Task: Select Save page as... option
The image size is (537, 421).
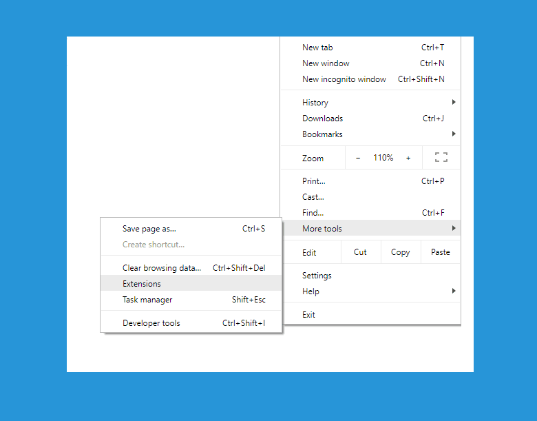Action: (x=191, y=229)
